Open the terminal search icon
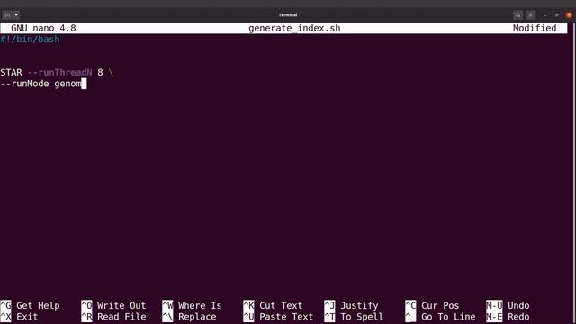576x324 pixels. pos(518,15)
